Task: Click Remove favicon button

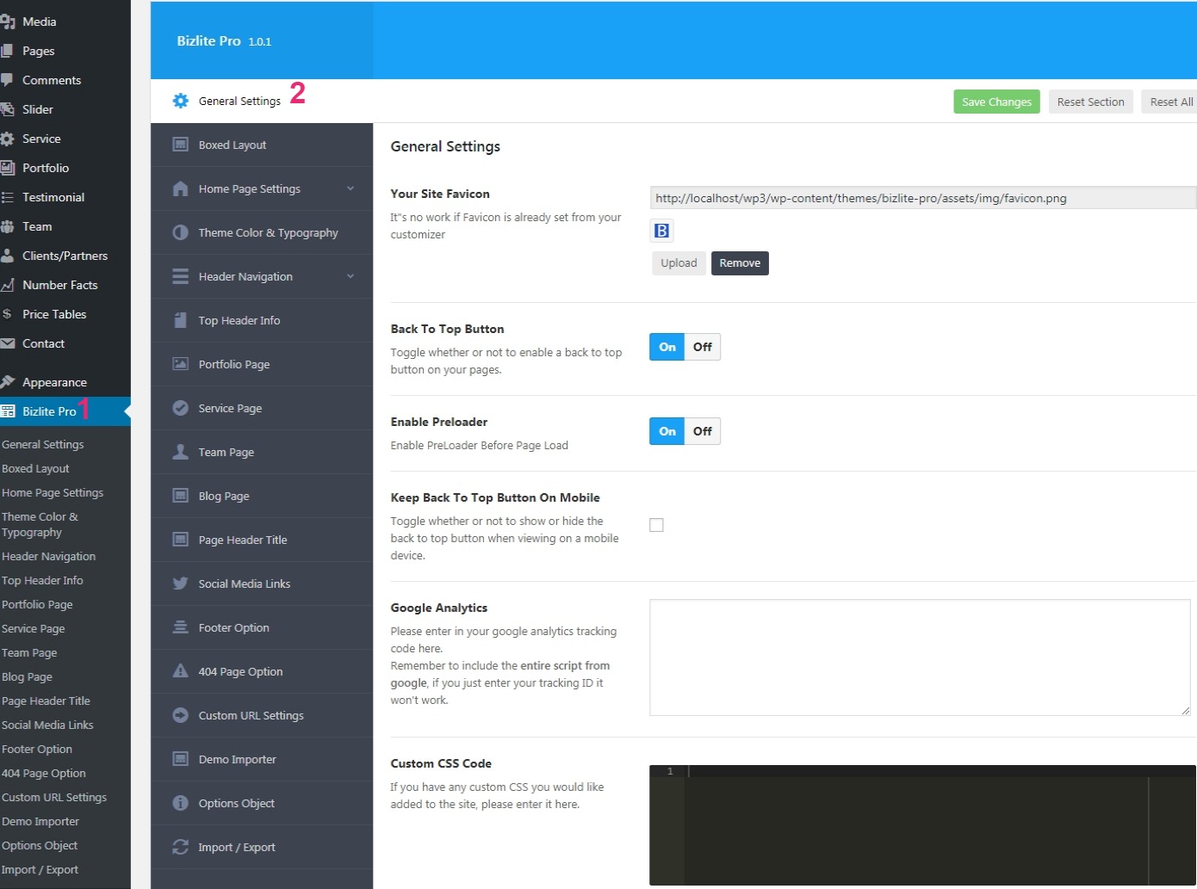Action: (x=740, y=263)
